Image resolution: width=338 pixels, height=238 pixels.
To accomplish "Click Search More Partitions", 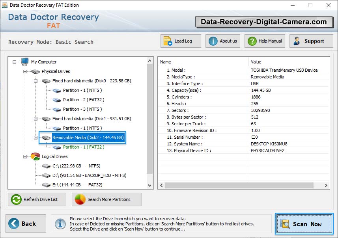I will tap(107, 199).
